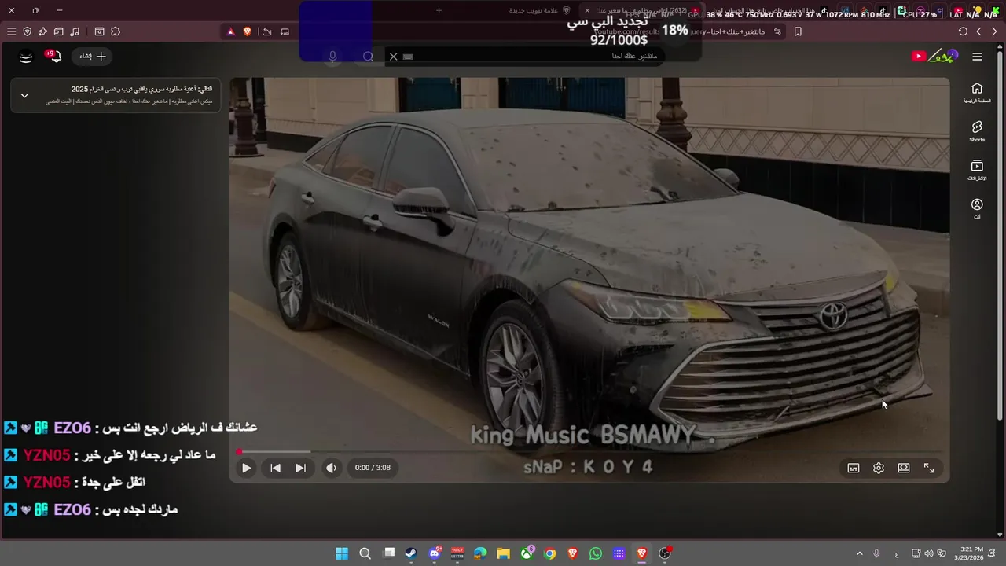Seek on the red video progress bar
The height and width of the screenshot is (566, 1006).
pyautogui.click(x=589, y=452)
